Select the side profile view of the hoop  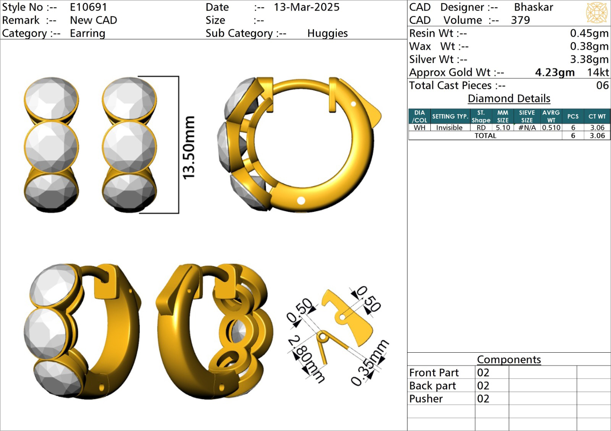point(300,144)
